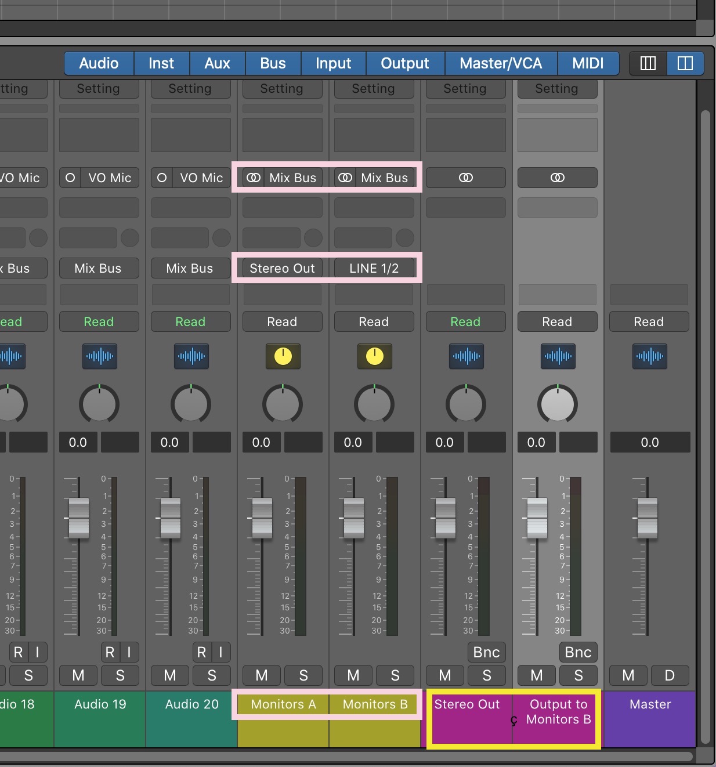
Task: Click the Bnc button on Stereo Out
Action: click(486, 652)
